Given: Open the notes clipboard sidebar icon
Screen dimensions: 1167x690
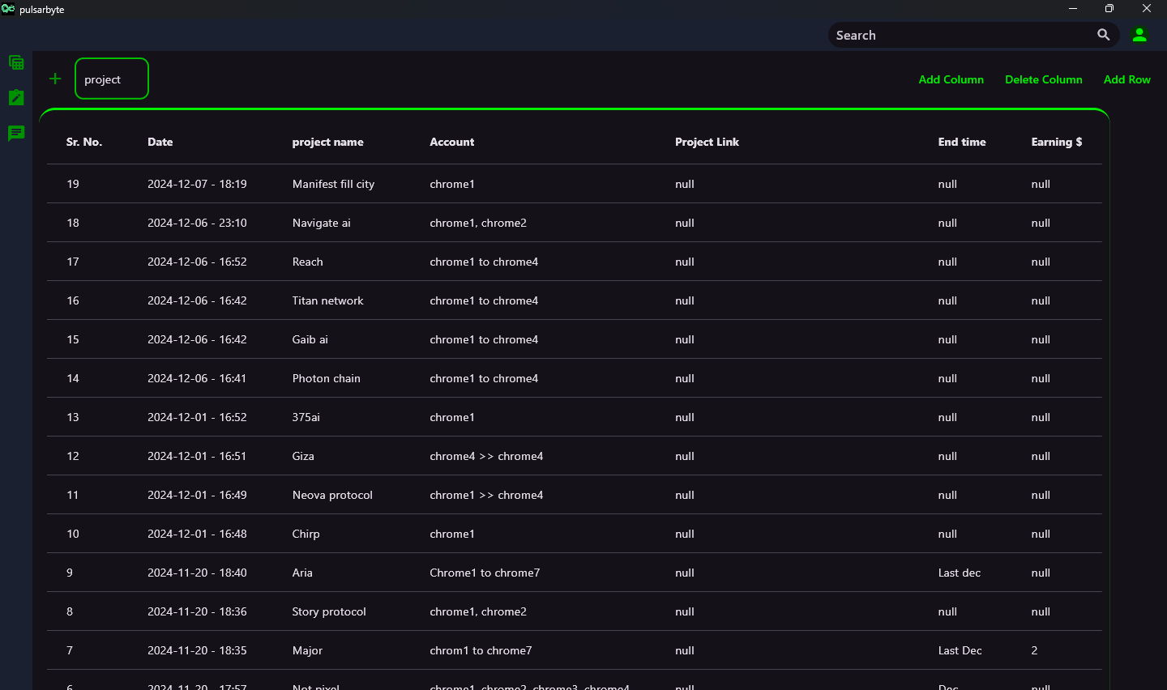Looking at the screenshot, I should [16, 97].
